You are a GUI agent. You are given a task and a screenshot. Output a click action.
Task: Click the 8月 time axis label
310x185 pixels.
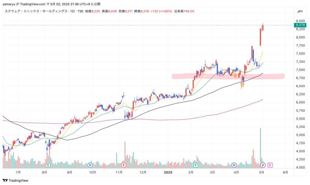click(x=45, y=172)
